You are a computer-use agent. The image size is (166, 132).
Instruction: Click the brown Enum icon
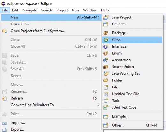coord(106,53)
